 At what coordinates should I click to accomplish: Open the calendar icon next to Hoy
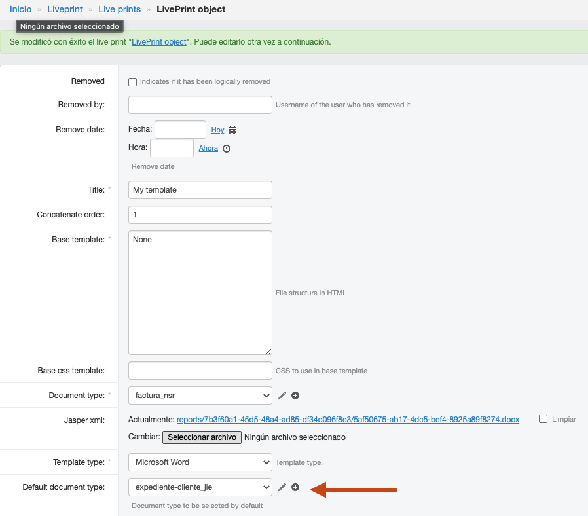tap(232, 130)
